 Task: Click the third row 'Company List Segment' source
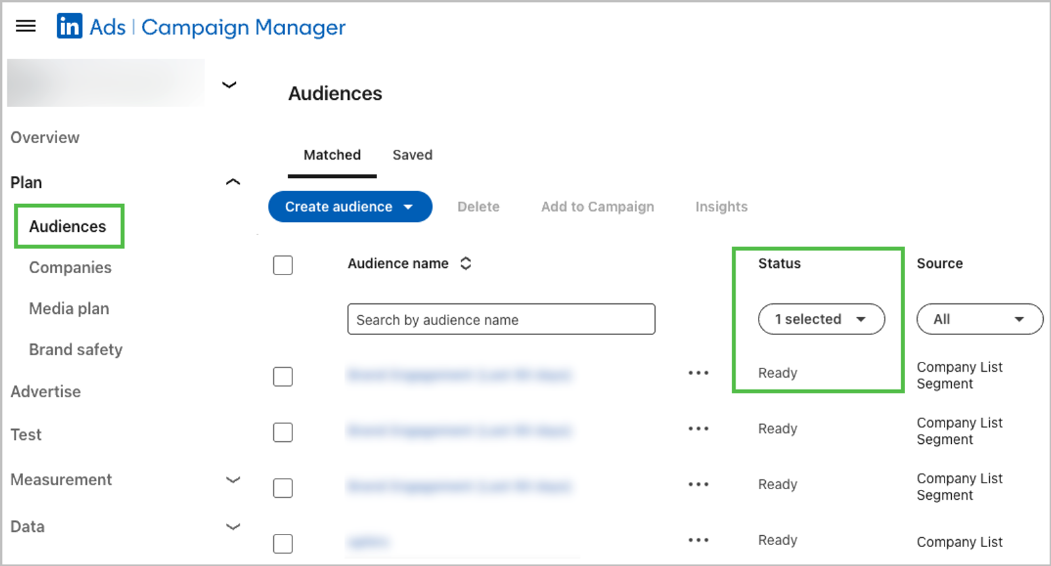pos(960,487)
